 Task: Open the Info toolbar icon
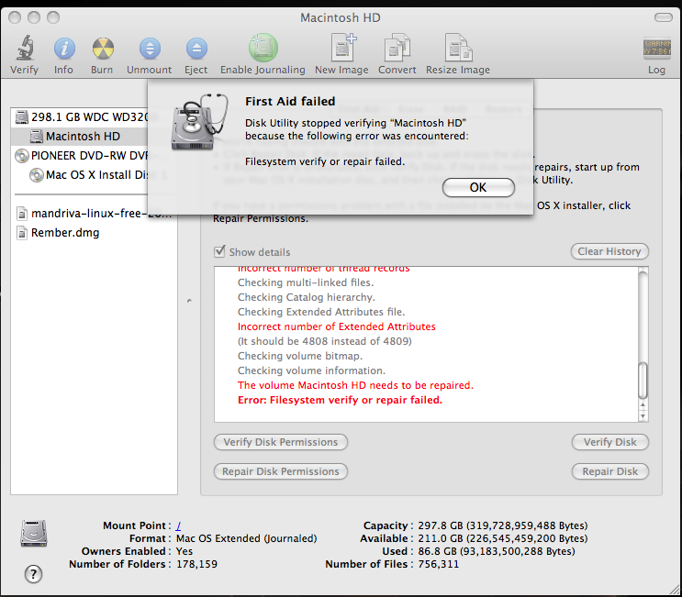pos(64,49)
